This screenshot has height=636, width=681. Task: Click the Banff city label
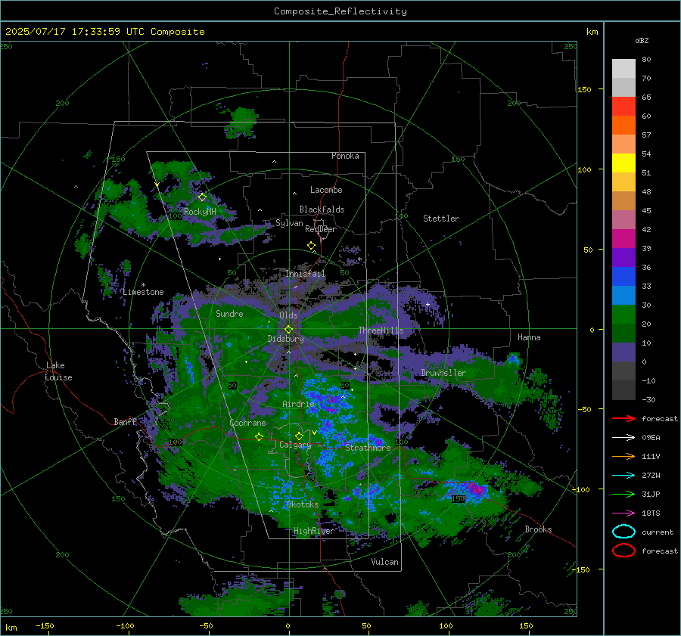125,421
